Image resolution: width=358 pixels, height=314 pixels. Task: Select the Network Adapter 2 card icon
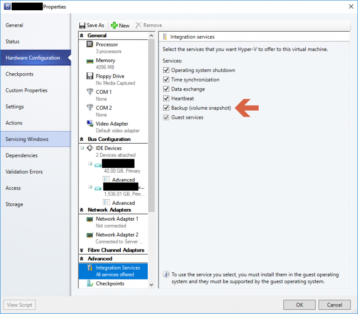[x=89, y=235]
